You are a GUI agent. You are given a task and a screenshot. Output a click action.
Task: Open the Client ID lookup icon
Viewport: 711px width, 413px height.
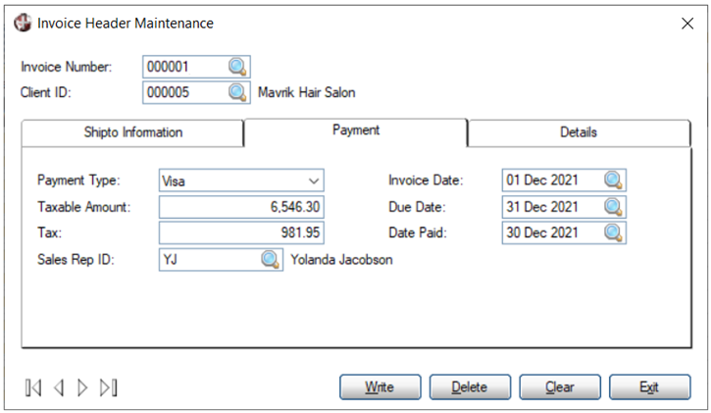(x=238, y=92)
